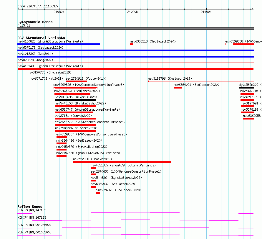The image size is (262, 239).
Task: Click nsv6071702 (Wu2021) label
Action: click(46, 78)
